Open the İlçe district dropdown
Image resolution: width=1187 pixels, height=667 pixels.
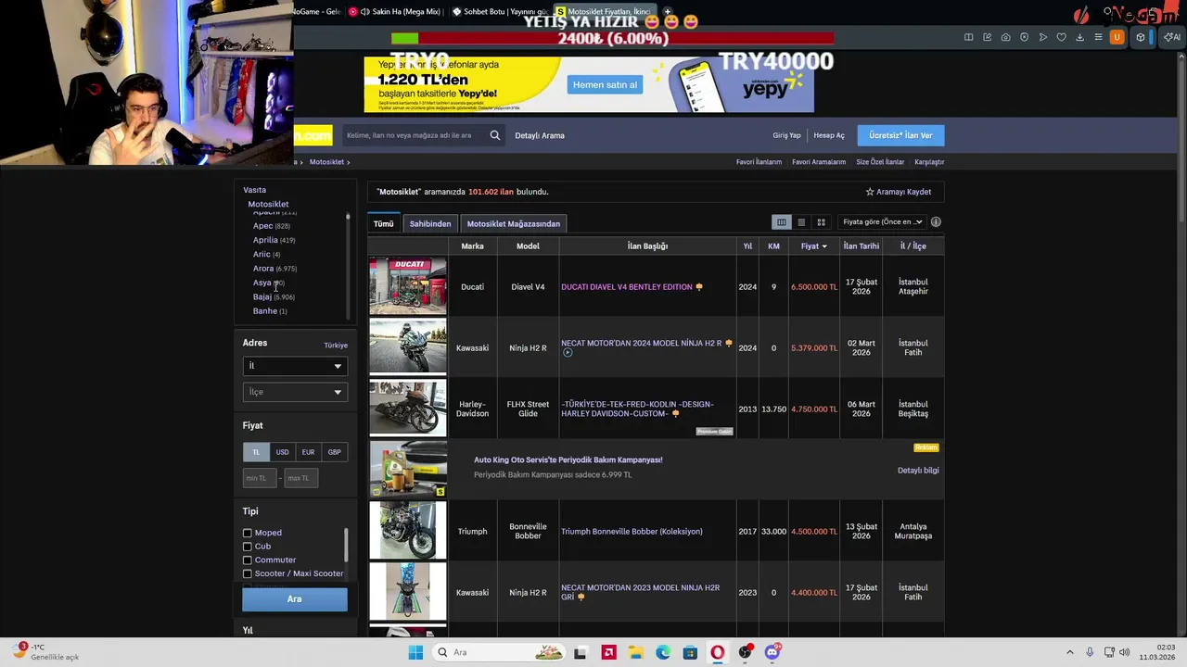[x=295, y=392]
